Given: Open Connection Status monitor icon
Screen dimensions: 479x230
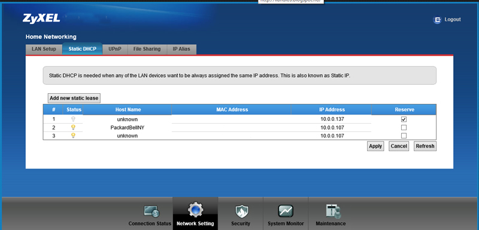Looking at the screenshot, I should pos(151,211).
